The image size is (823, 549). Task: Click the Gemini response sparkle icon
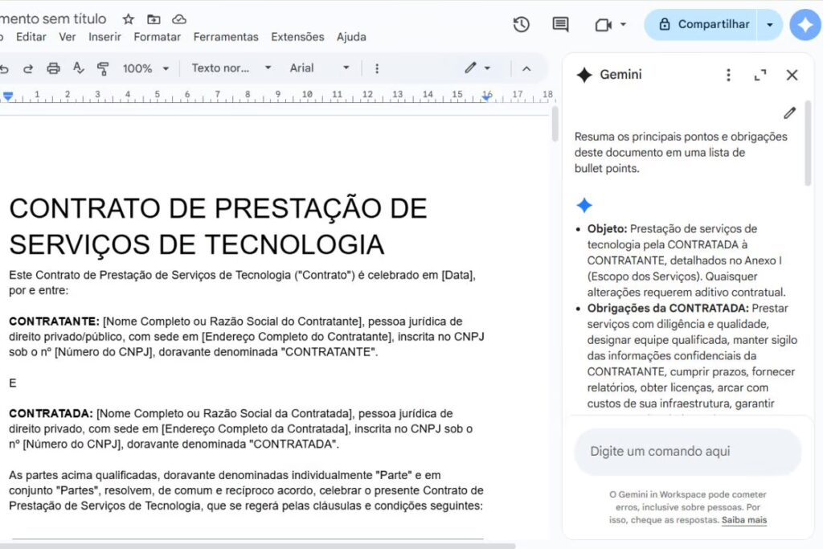(x=584, y=205)
